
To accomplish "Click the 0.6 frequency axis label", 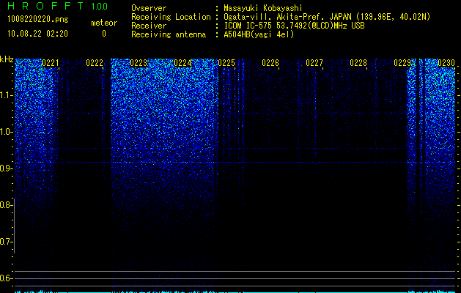I will [6, 278].
